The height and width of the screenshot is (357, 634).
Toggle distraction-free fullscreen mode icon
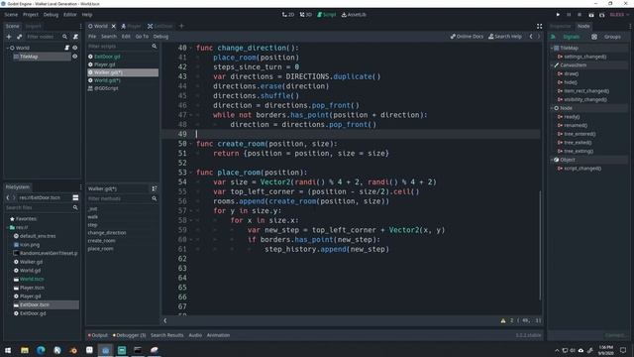point(539,27)
